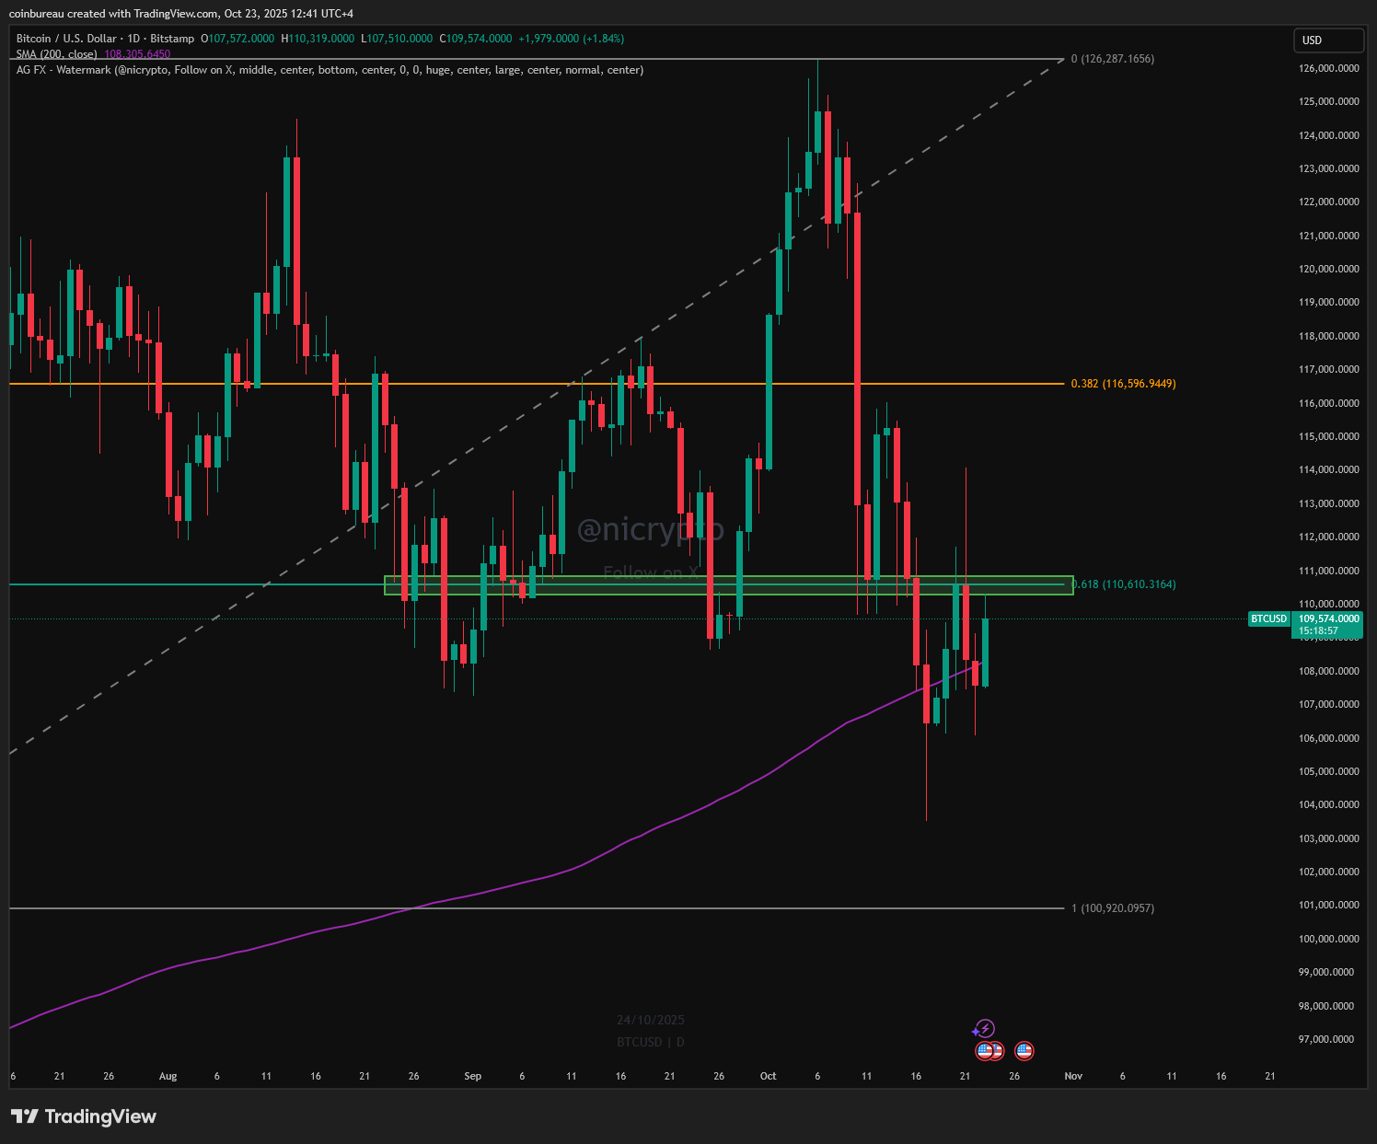1377x1144 pixels.
Task: Click the Nov label on time axis
Action: pyautogui.click(x=1073, y=1076)
